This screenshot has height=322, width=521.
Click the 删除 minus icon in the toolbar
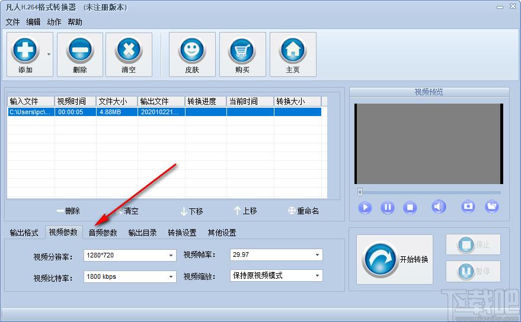coord(80,50)
